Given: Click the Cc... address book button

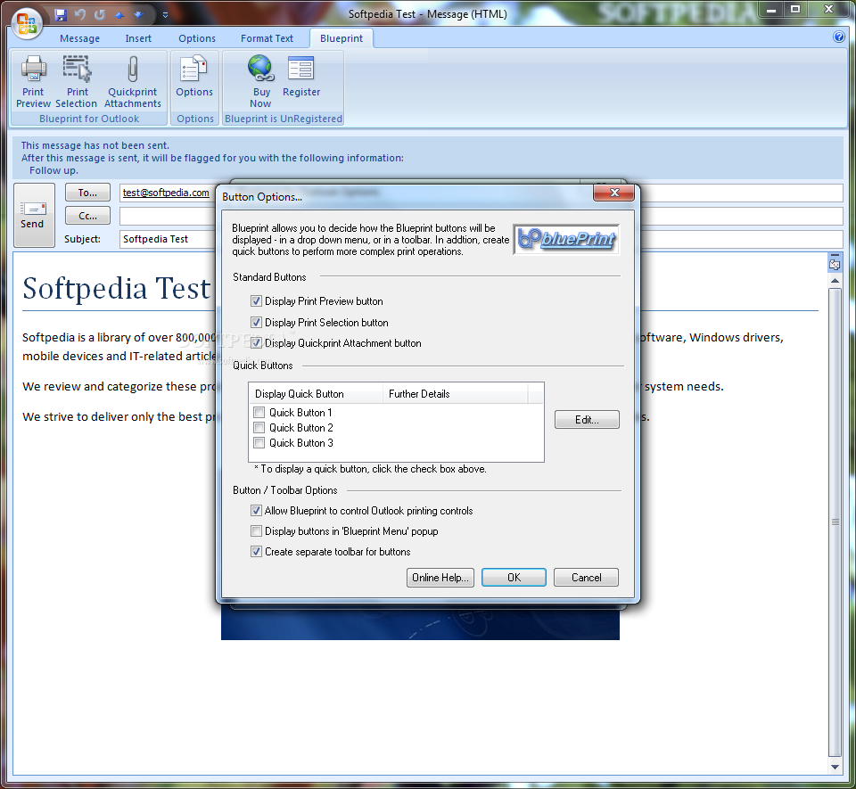Looking at the screenshot, I should pyautogui.click(x=87, y=216).
